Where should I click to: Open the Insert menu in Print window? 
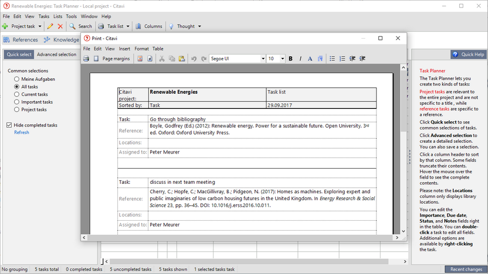click(x=124, y=49)
